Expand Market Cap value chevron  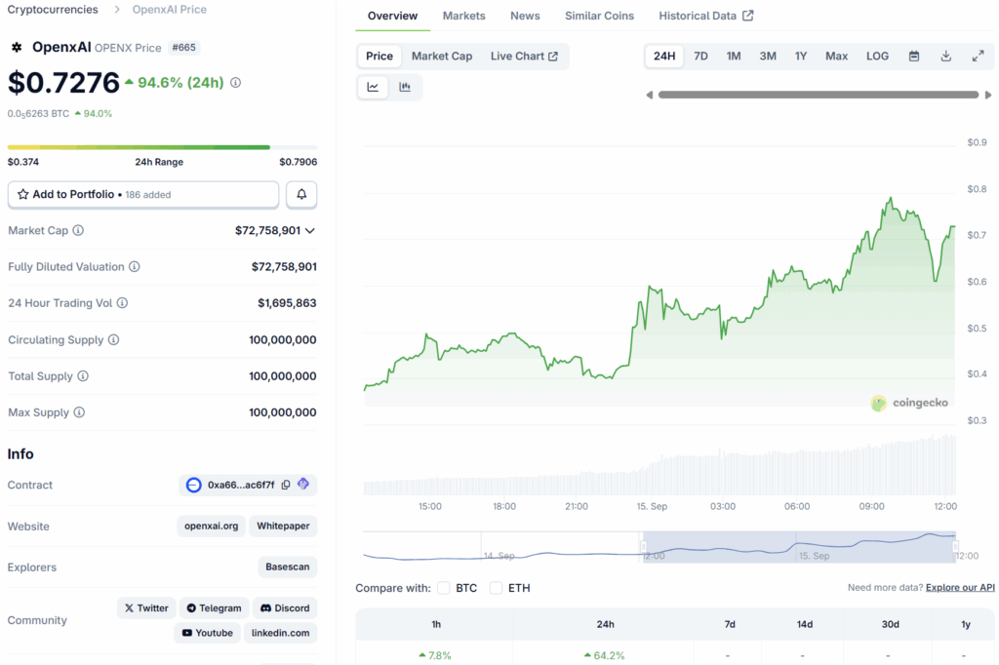pos(310,231)
